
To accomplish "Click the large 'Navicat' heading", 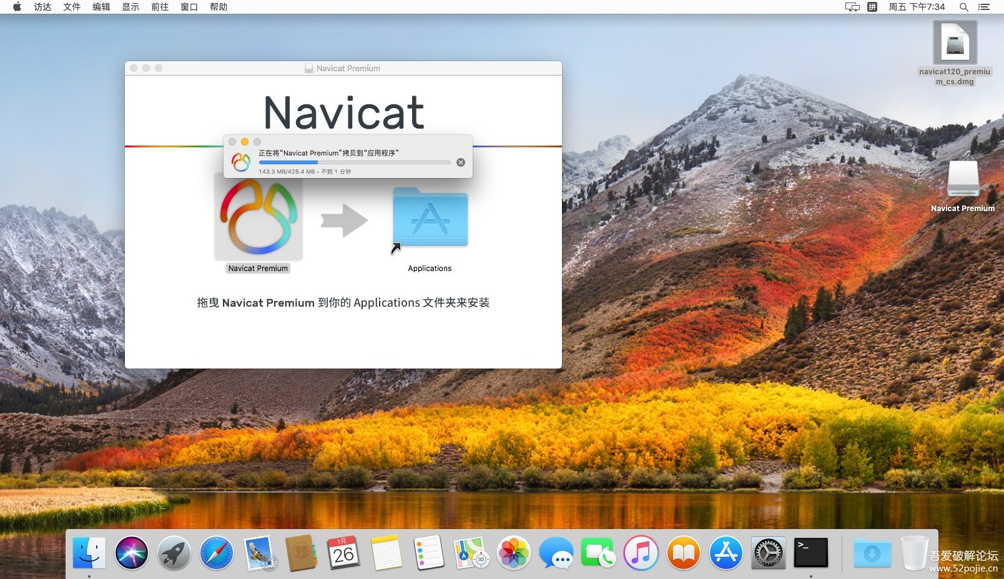I will (x=344, y=112).
